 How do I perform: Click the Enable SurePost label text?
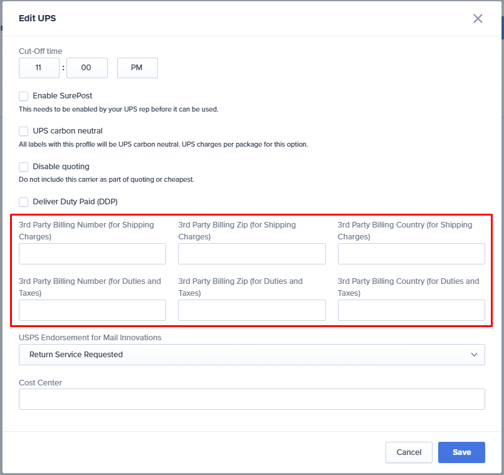[62, 96]
